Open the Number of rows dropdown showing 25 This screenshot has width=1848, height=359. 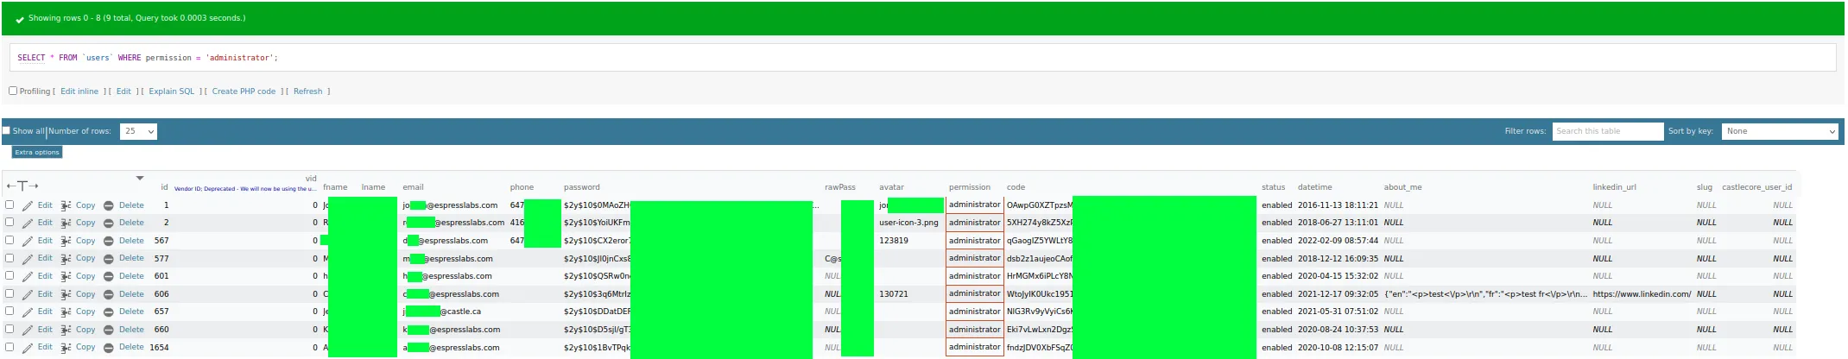pos(138,131)
